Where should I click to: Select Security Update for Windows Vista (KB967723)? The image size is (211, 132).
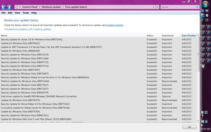98,62
